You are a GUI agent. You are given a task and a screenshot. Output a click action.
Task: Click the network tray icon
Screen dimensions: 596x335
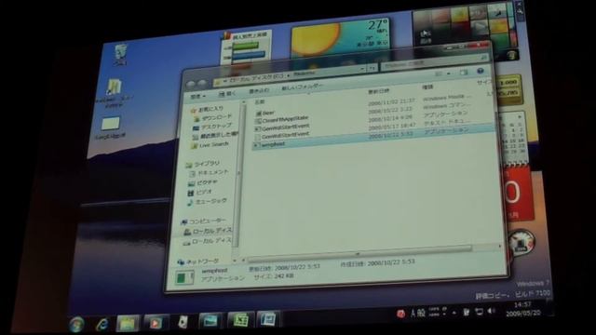[x=479, y=312]
